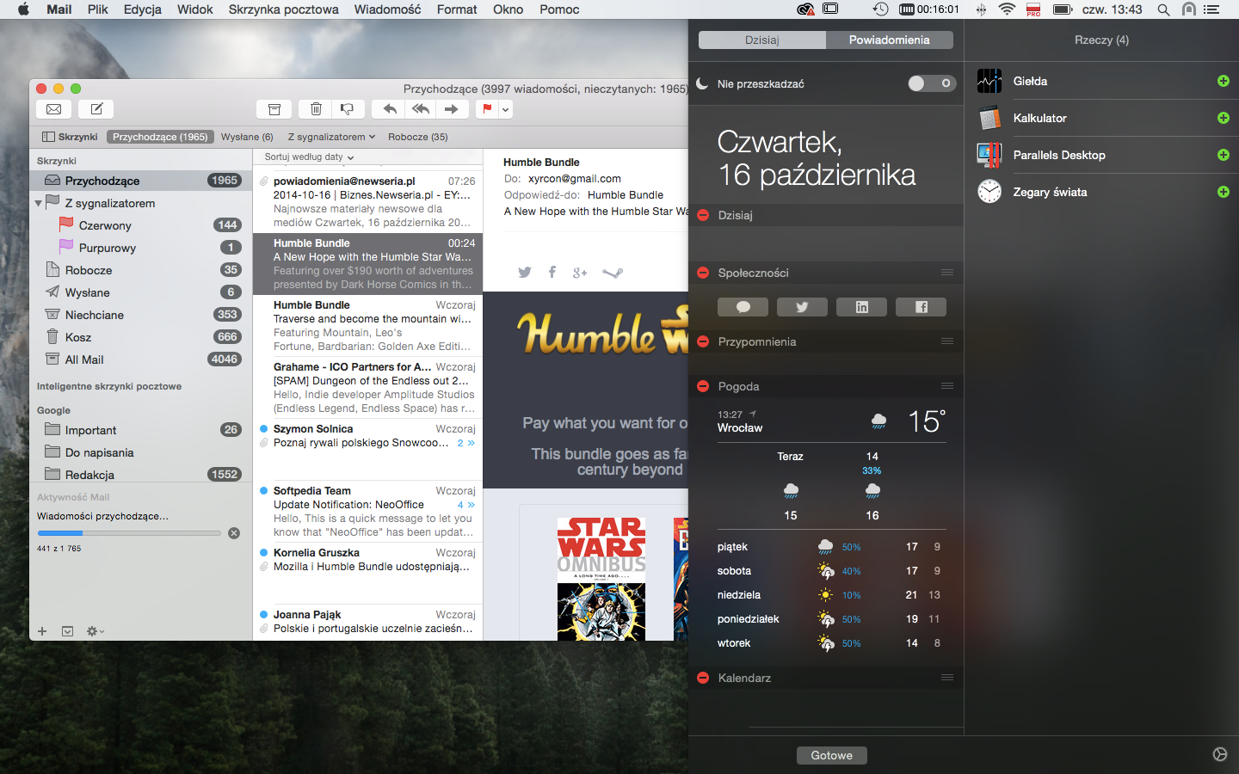1239x774 pixels.
Task: Click the Star Wars Omnibus cover thumbnail
Action: [601, 579]
